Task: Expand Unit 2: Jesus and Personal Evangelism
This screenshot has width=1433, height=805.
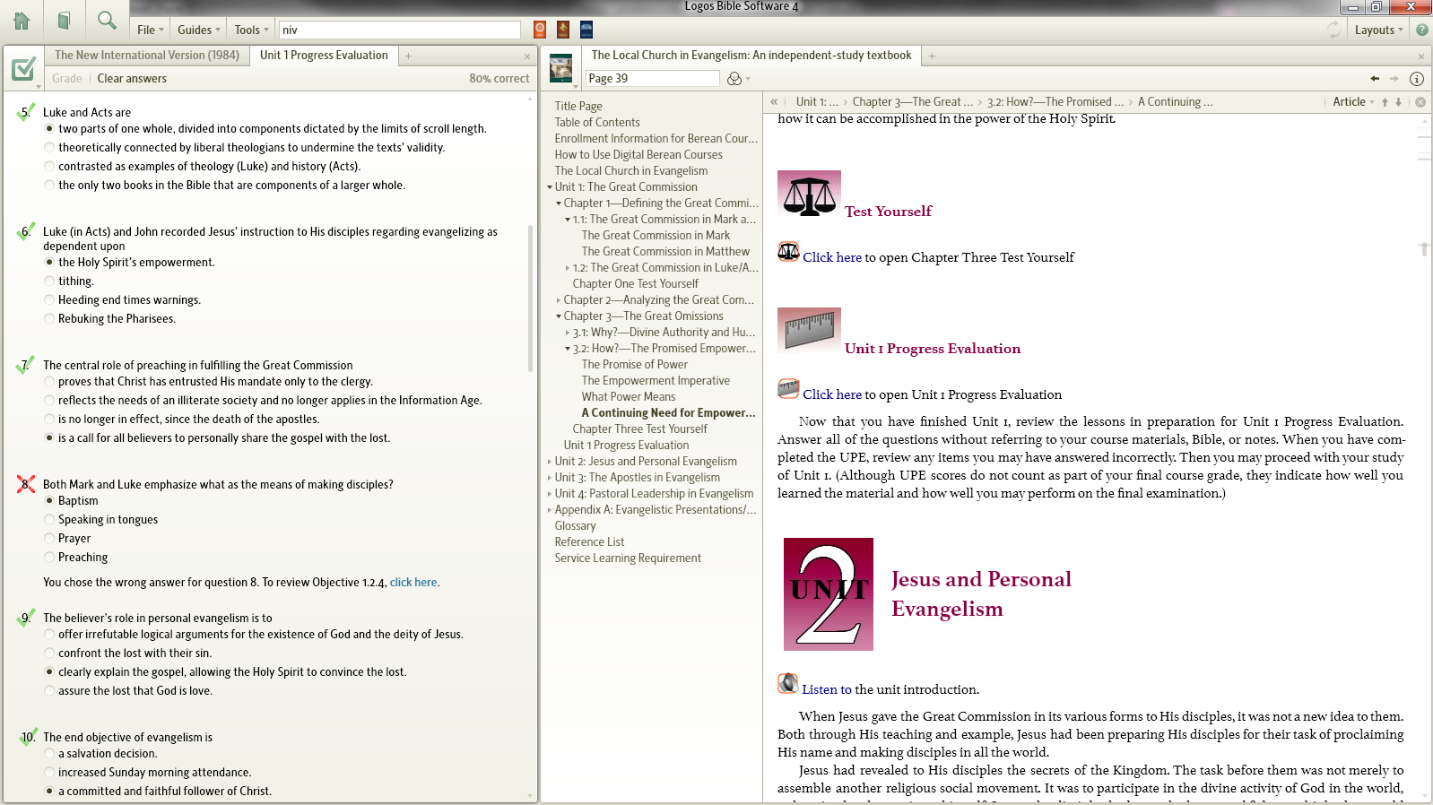Action: click(x=550, y=462)
